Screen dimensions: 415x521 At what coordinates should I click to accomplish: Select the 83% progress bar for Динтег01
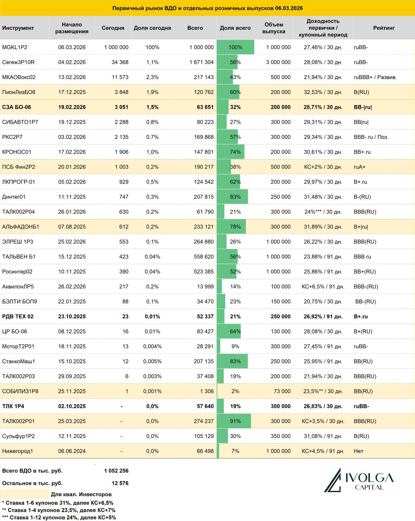(x=232, y=197)
